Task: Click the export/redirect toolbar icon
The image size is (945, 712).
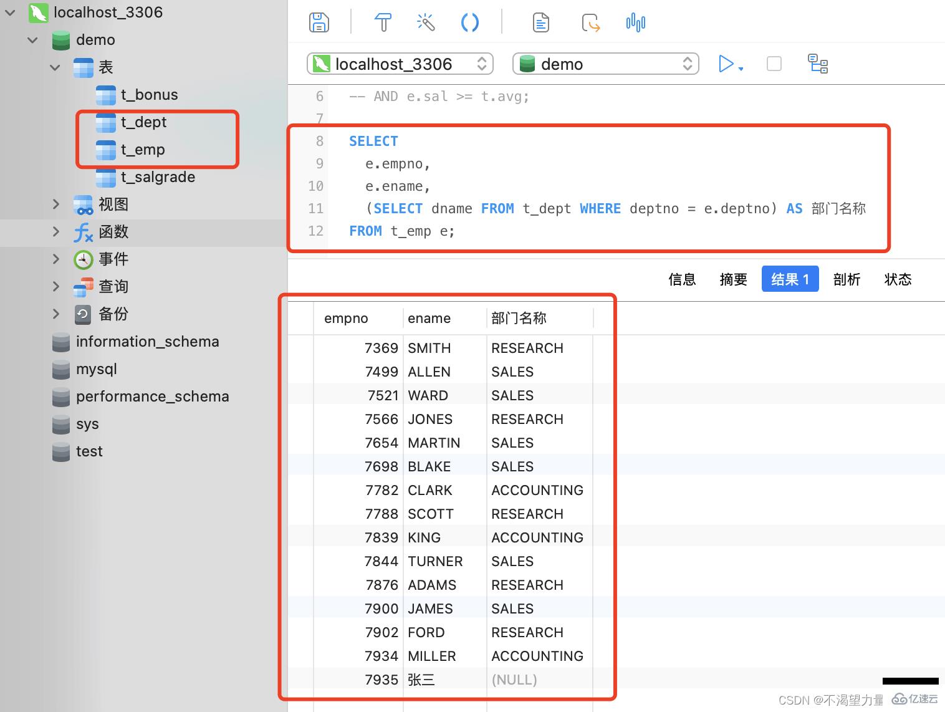Action: point(590,22)
